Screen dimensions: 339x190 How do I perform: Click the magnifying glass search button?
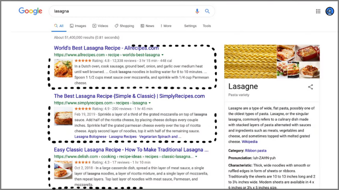[x=207, y=11]
